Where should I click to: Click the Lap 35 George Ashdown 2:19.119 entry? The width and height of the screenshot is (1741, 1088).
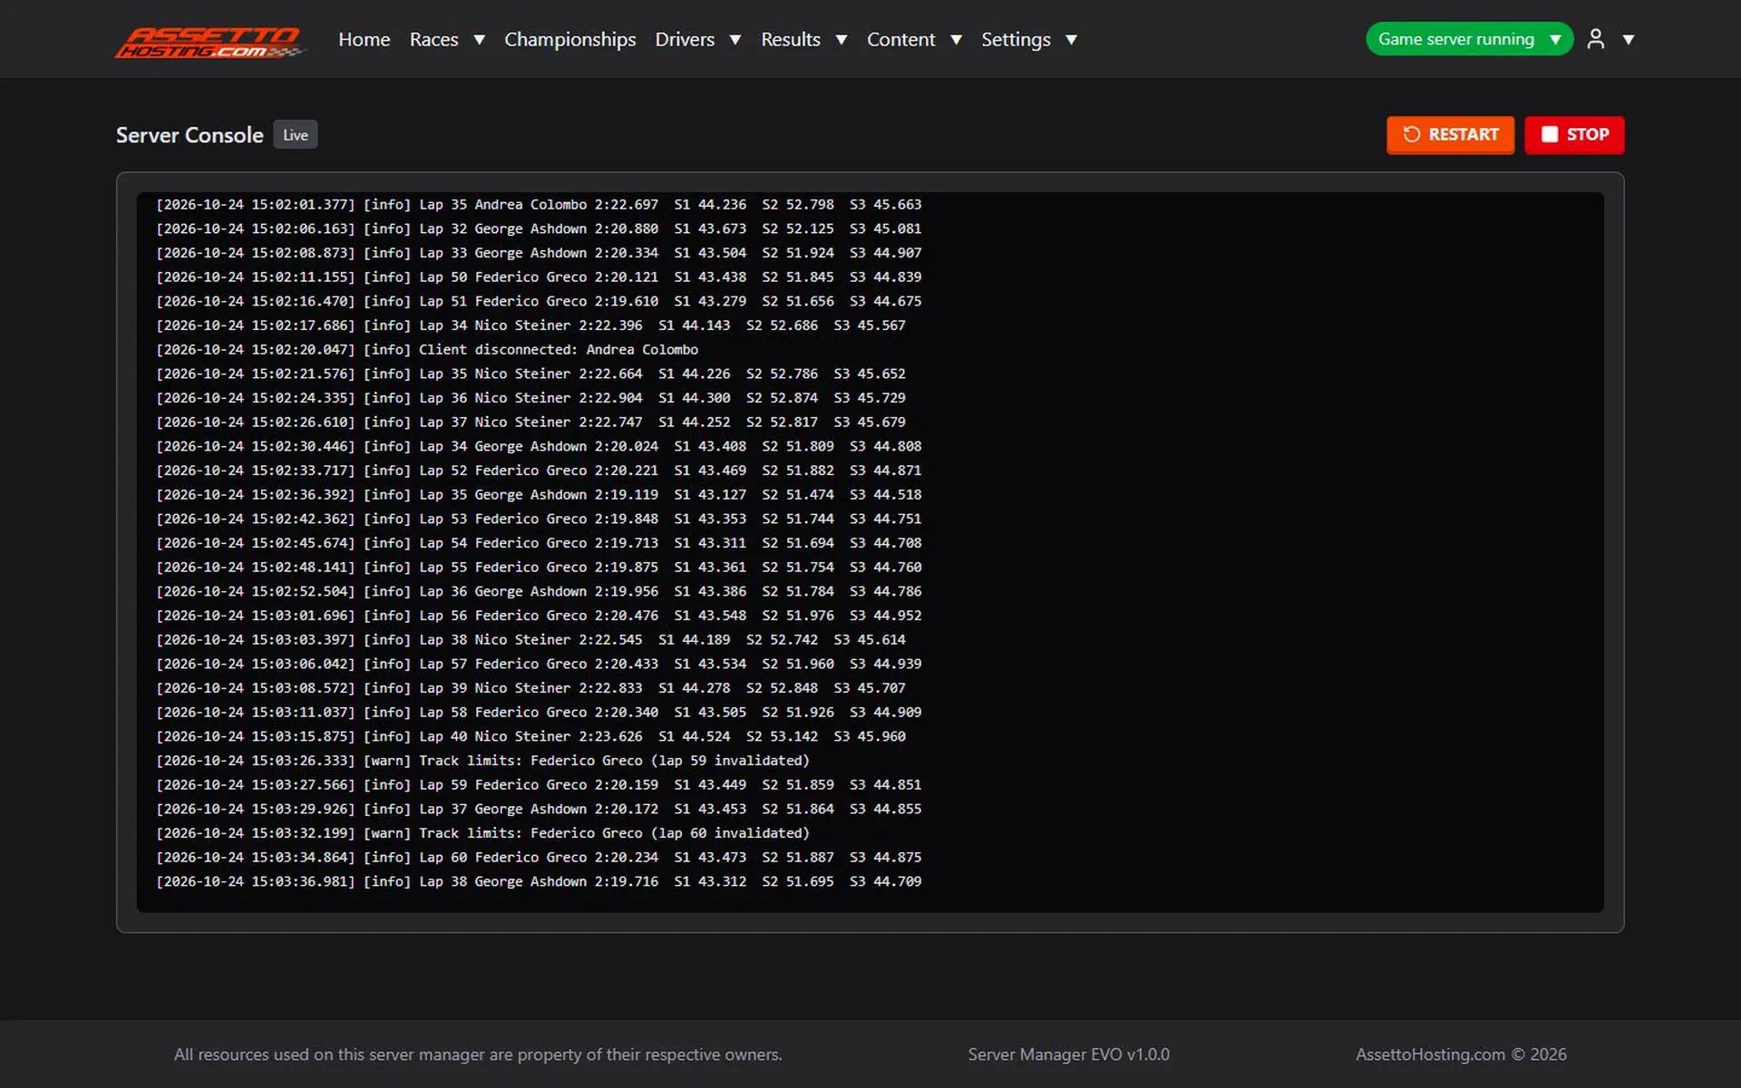539,495
